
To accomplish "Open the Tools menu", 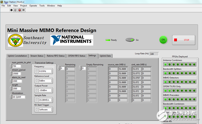I will 42,6.
